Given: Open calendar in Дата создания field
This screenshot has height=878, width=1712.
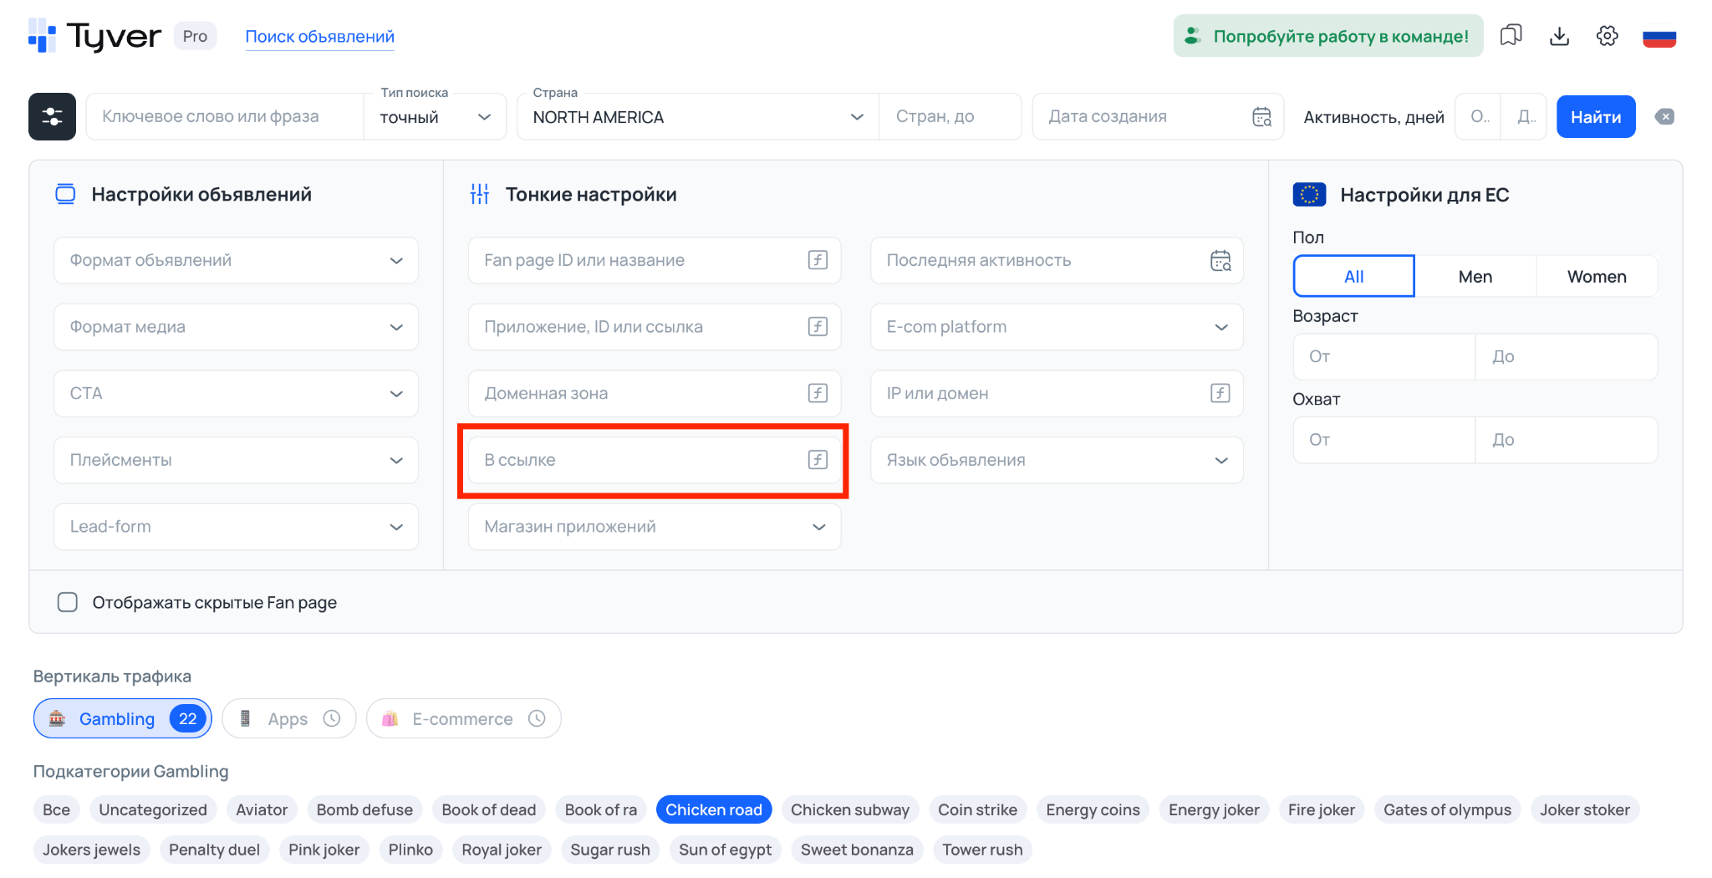Looking at the screenshot, I should pyautogui.click(x=1261, y=117).
